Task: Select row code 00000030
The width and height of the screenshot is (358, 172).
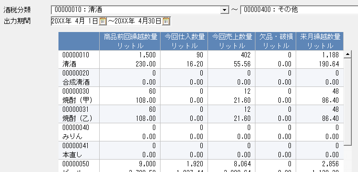Action: [x=76, y=91]
